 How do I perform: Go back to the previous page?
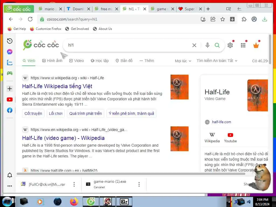pos(11,19)
